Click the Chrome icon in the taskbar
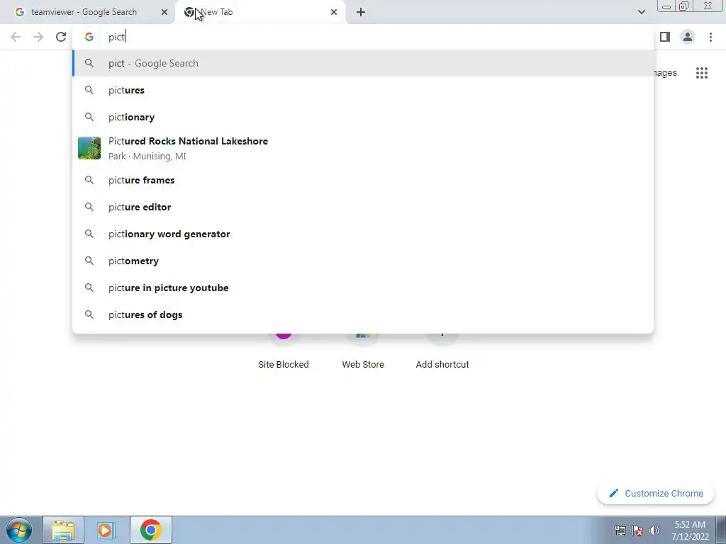 coord(151,530)
